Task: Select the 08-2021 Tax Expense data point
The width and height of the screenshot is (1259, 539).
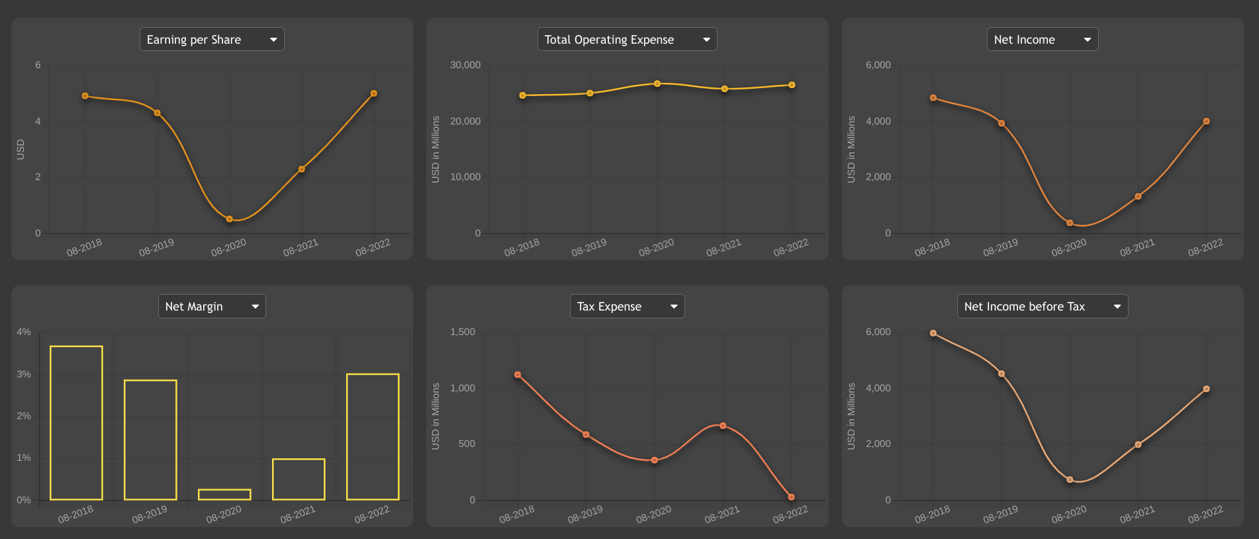Action: tap(723, 426)
